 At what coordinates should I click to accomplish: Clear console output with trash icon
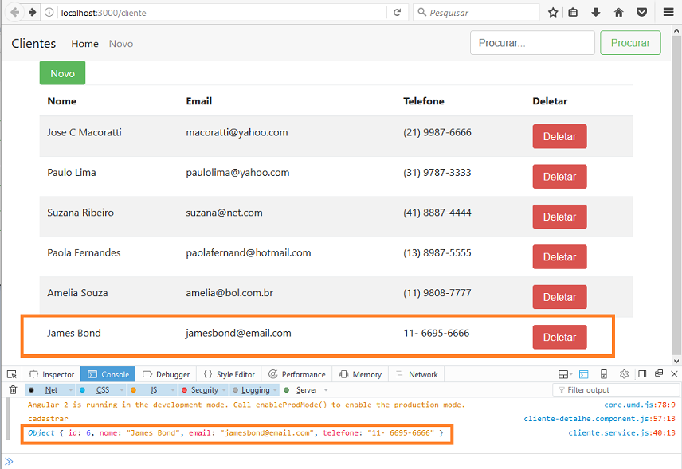13,390
